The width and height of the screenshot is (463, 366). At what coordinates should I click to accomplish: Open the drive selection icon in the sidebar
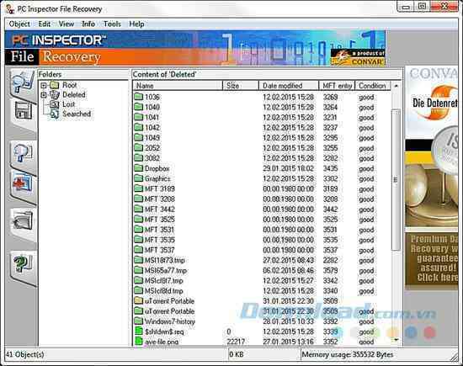pyautogui.click(x=22, y=81)
